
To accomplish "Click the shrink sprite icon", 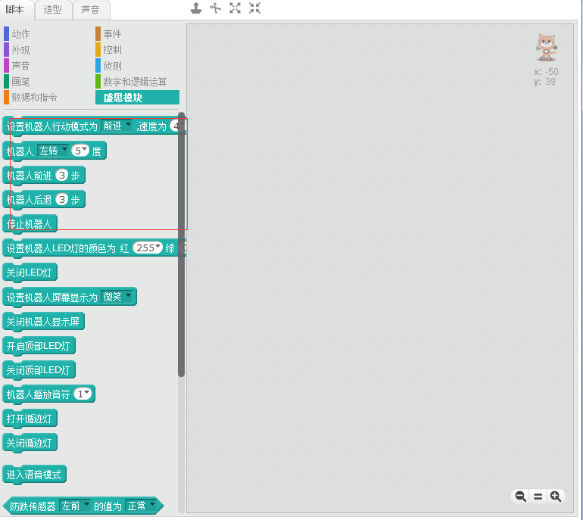I will [x=254, y=8].
